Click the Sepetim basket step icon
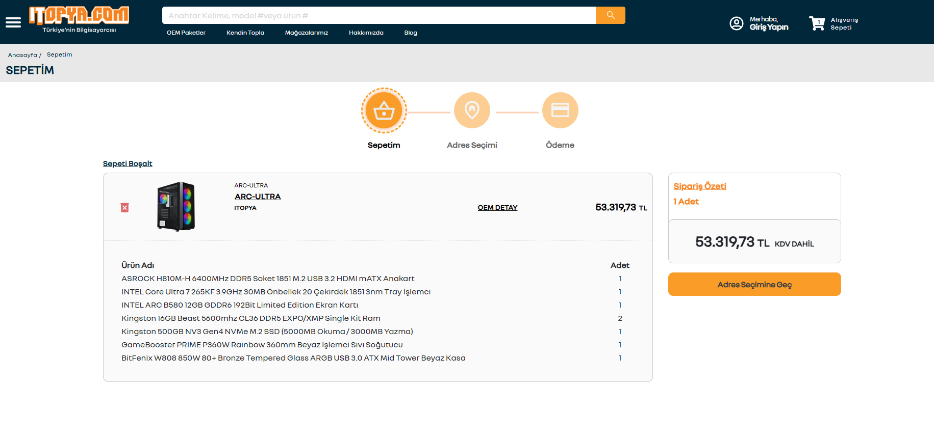 coord(384,111)
